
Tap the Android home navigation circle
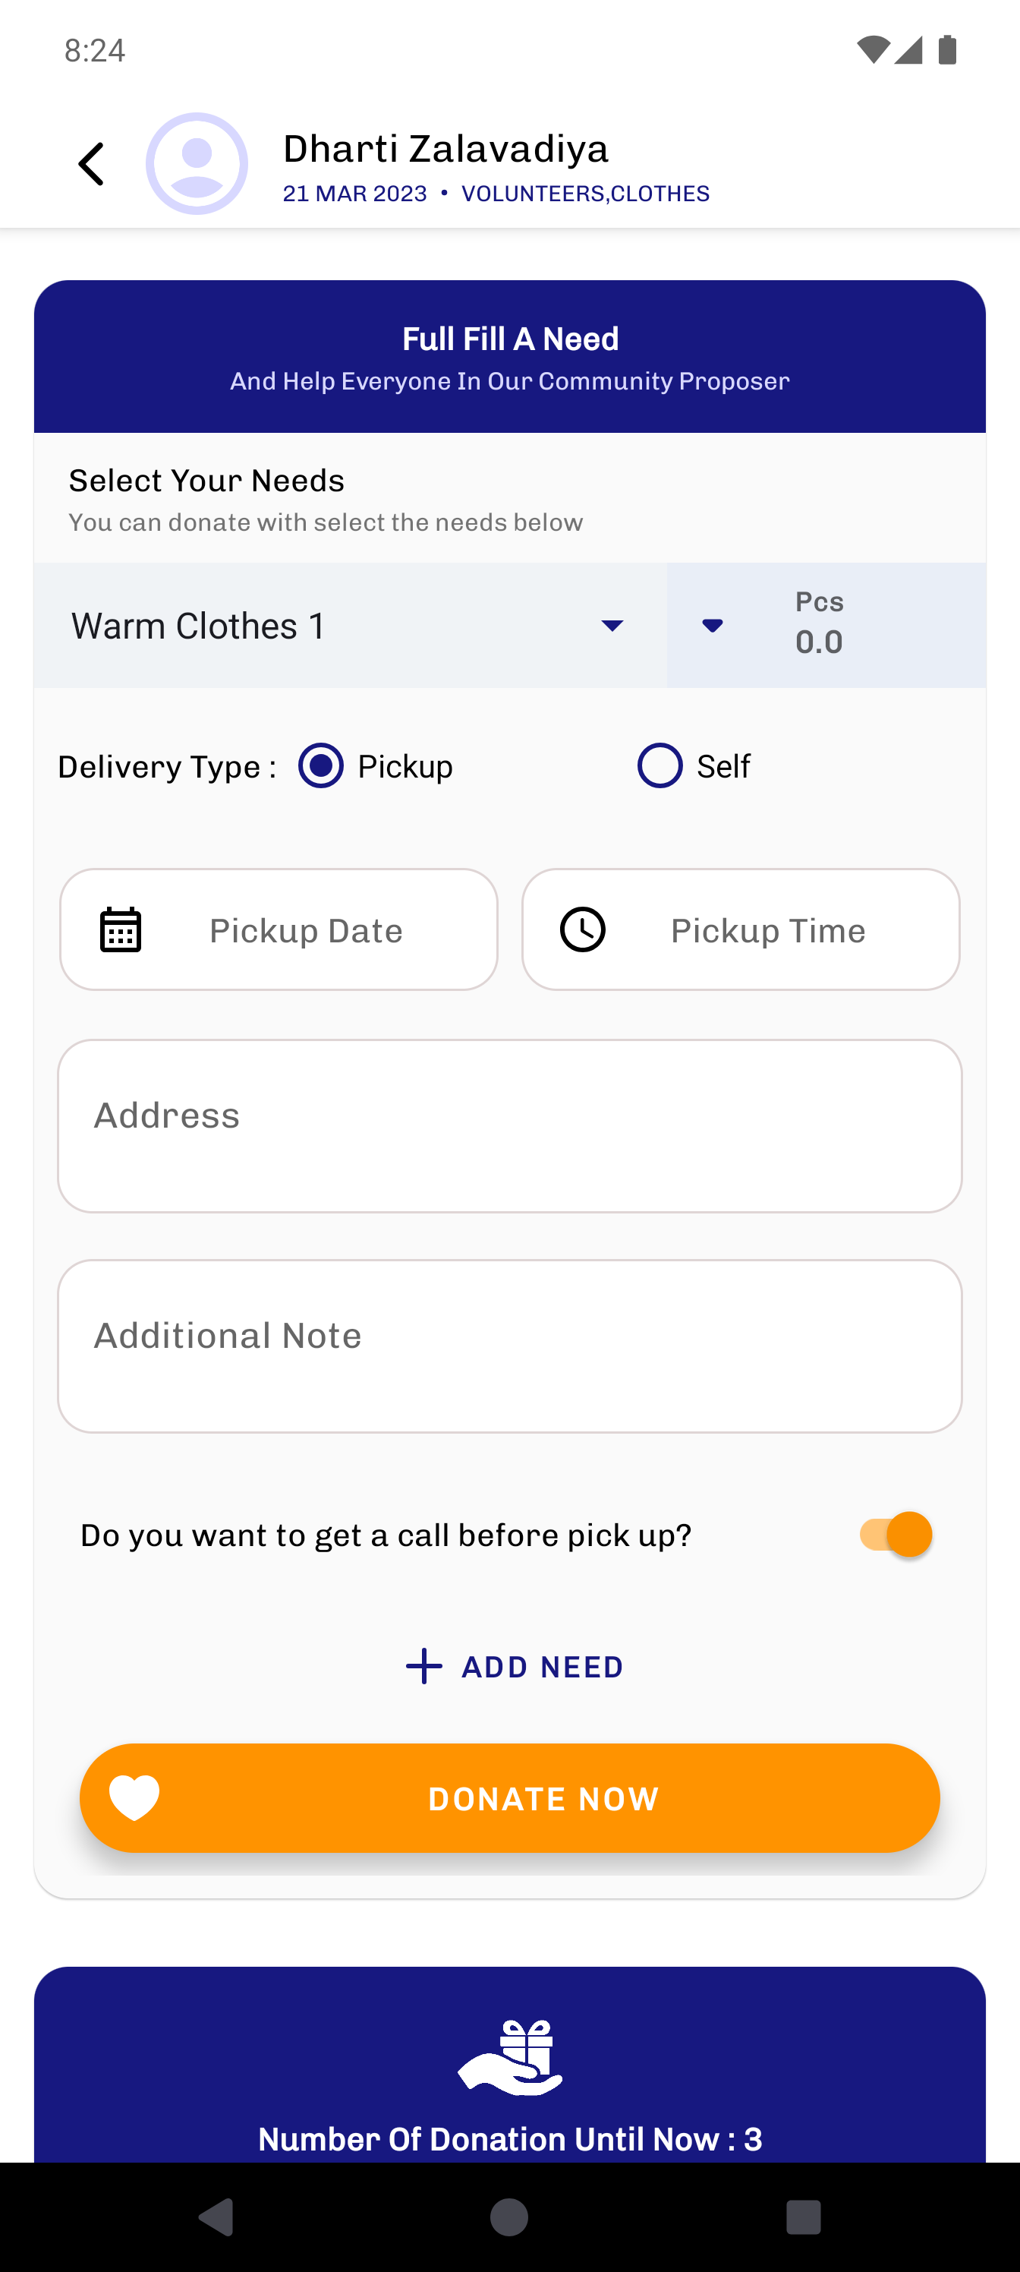coord(509,2217)
